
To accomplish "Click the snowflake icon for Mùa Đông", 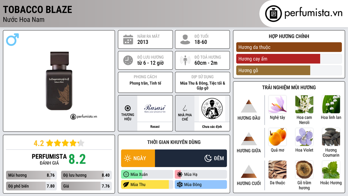I will tap(179, 184).
